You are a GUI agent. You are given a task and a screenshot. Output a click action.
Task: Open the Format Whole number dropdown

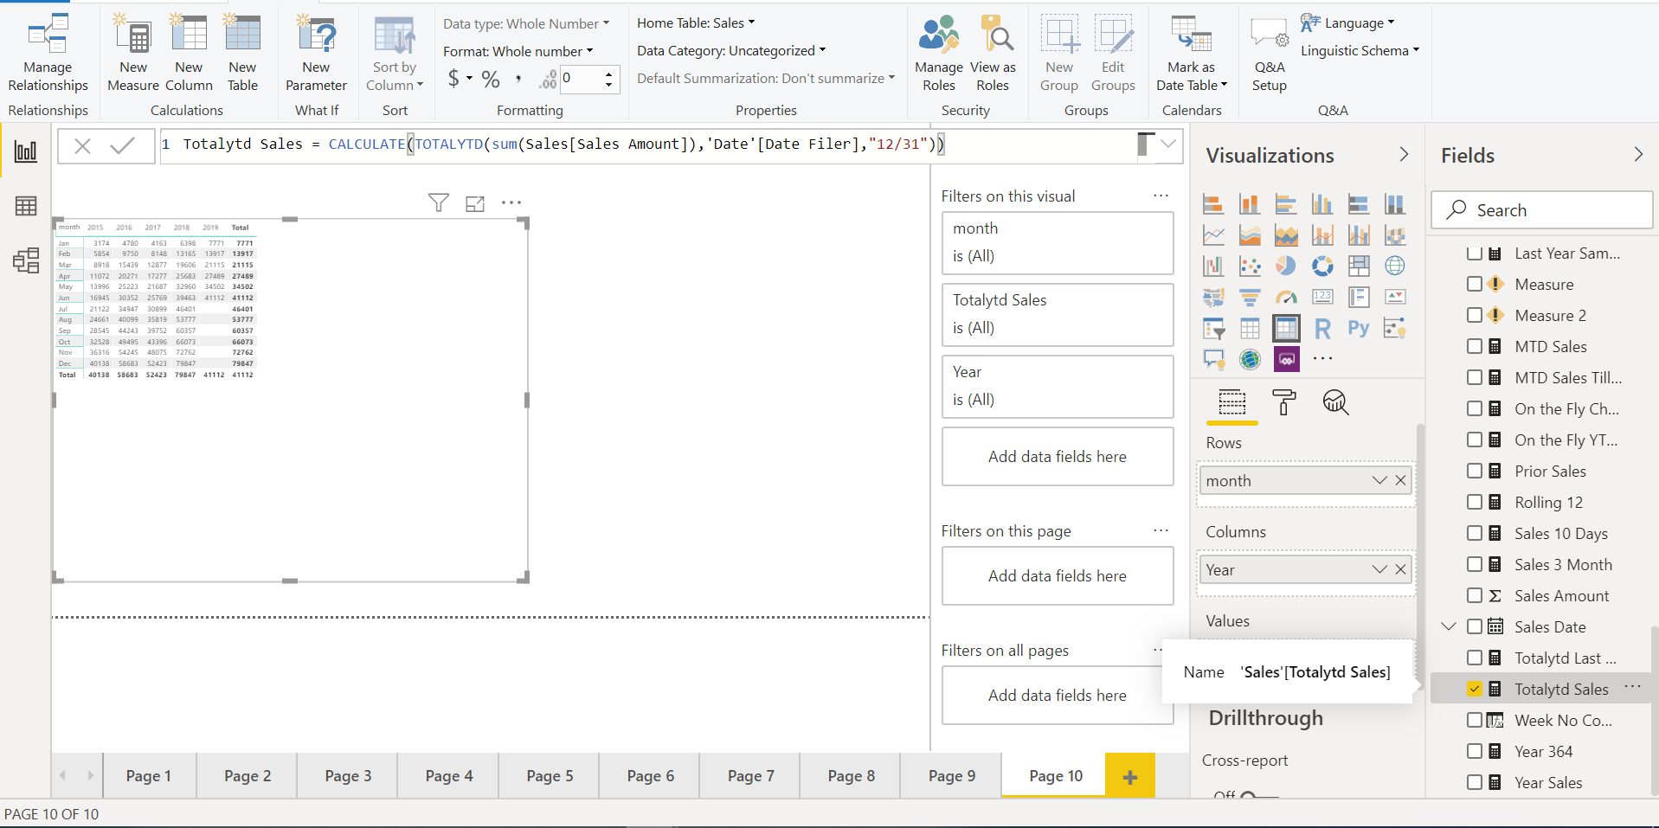click(518, 51)
